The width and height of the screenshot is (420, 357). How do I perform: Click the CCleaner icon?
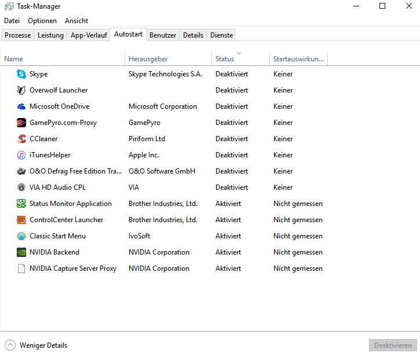[x=21, y=139]
